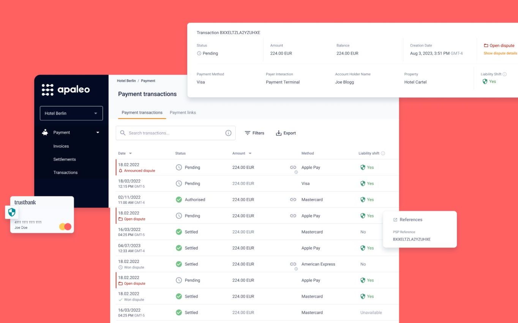Click the link icon in the Authorised row
518x323 pixels.
(x=293, y=200)
